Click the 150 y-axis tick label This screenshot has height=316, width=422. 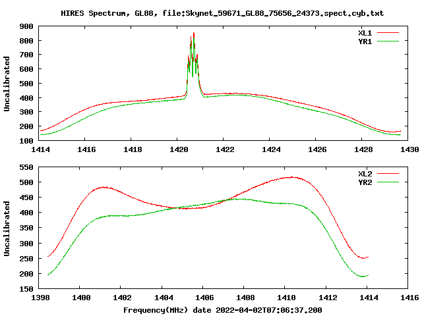point(26,289)
